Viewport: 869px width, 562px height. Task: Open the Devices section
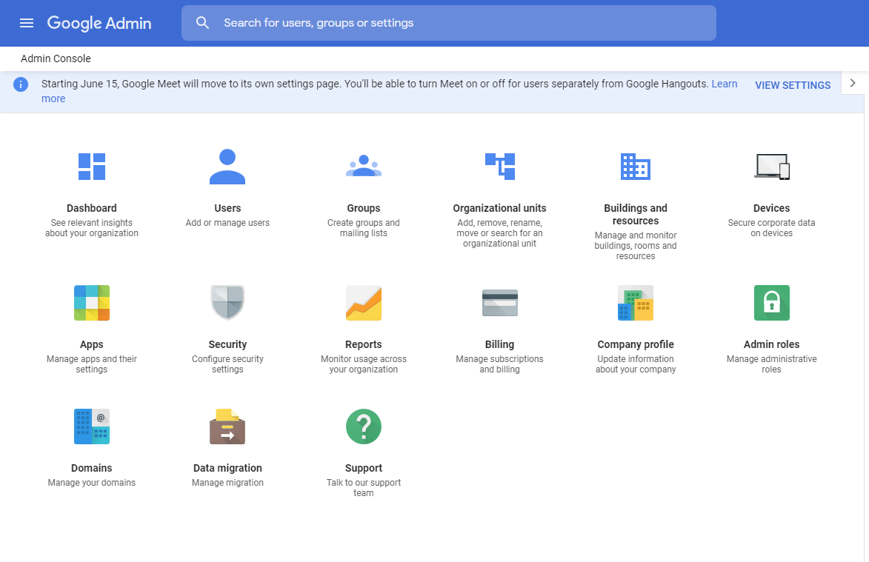click(x=771, y=166)
